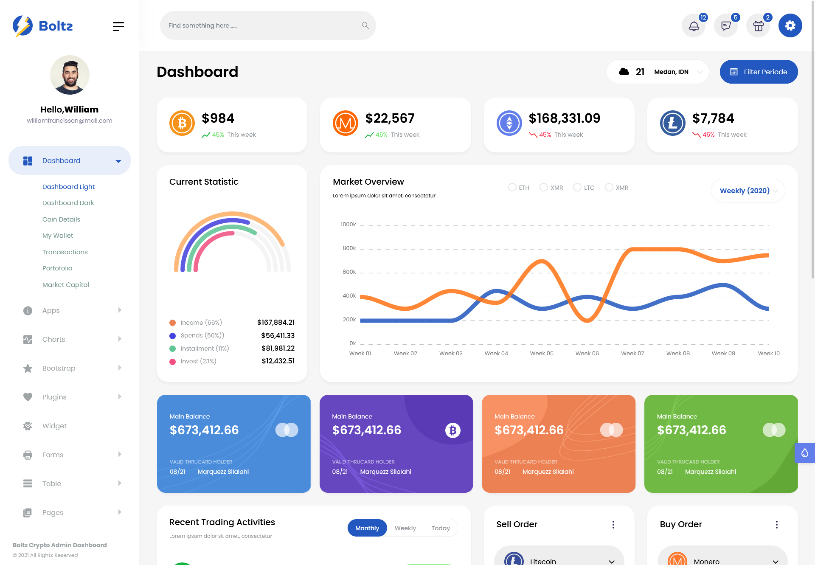Image resolution: width=815 pixels, height=565 pixels.
Task: Click the Ethereum icon on $168,331.09 card
Action: coord(509,123)
